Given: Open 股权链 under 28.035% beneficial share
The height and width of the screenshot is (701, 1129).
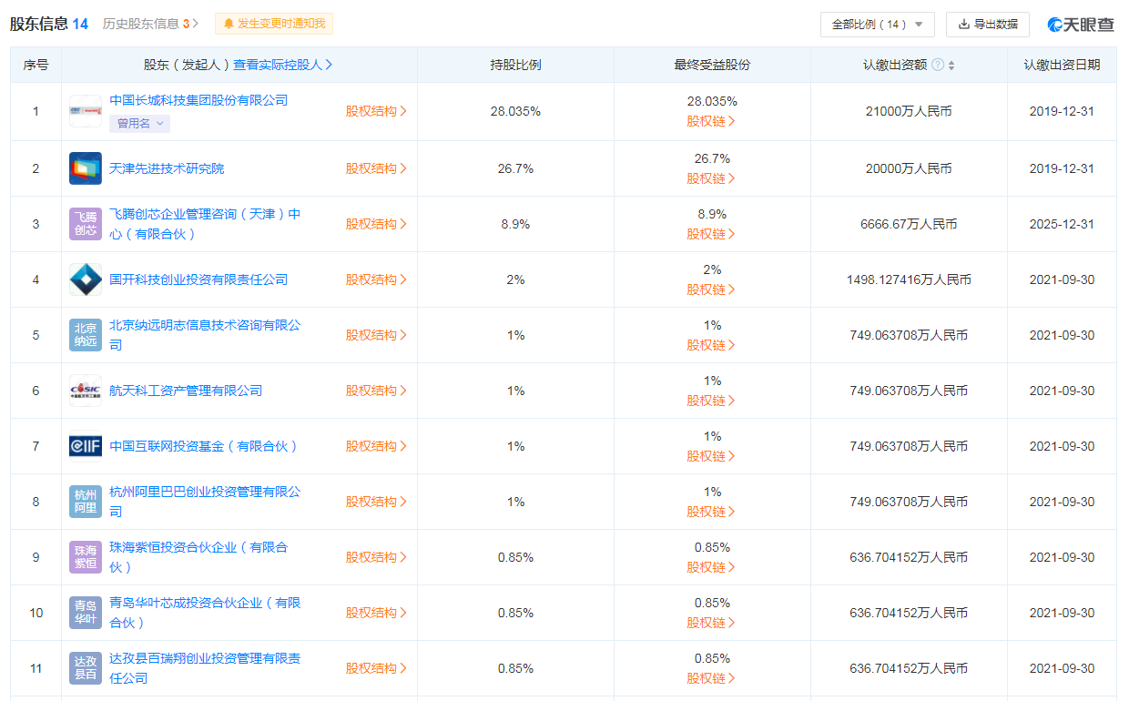Looking at the screenshot, I should 711,121.
